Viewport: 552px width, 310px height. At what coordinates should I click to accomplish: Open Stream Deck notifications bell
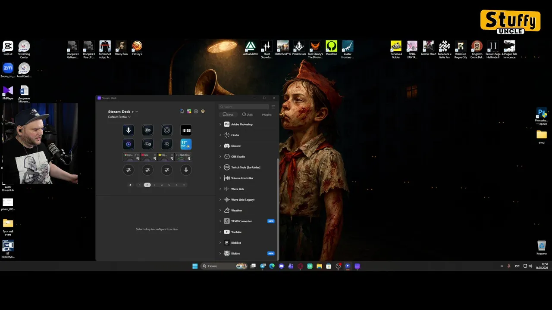pyautogui.click(x=182, y=111)
